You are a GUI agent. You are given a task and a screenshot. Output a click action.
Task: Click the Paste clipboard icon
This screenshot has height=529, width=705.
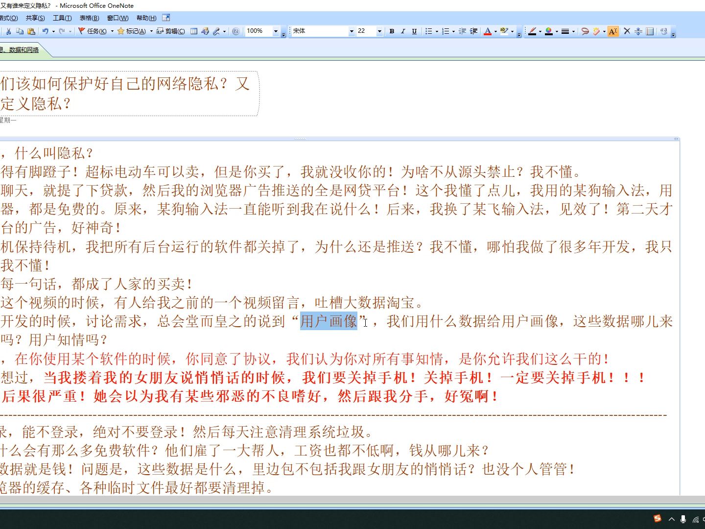[x=31, y=31]
